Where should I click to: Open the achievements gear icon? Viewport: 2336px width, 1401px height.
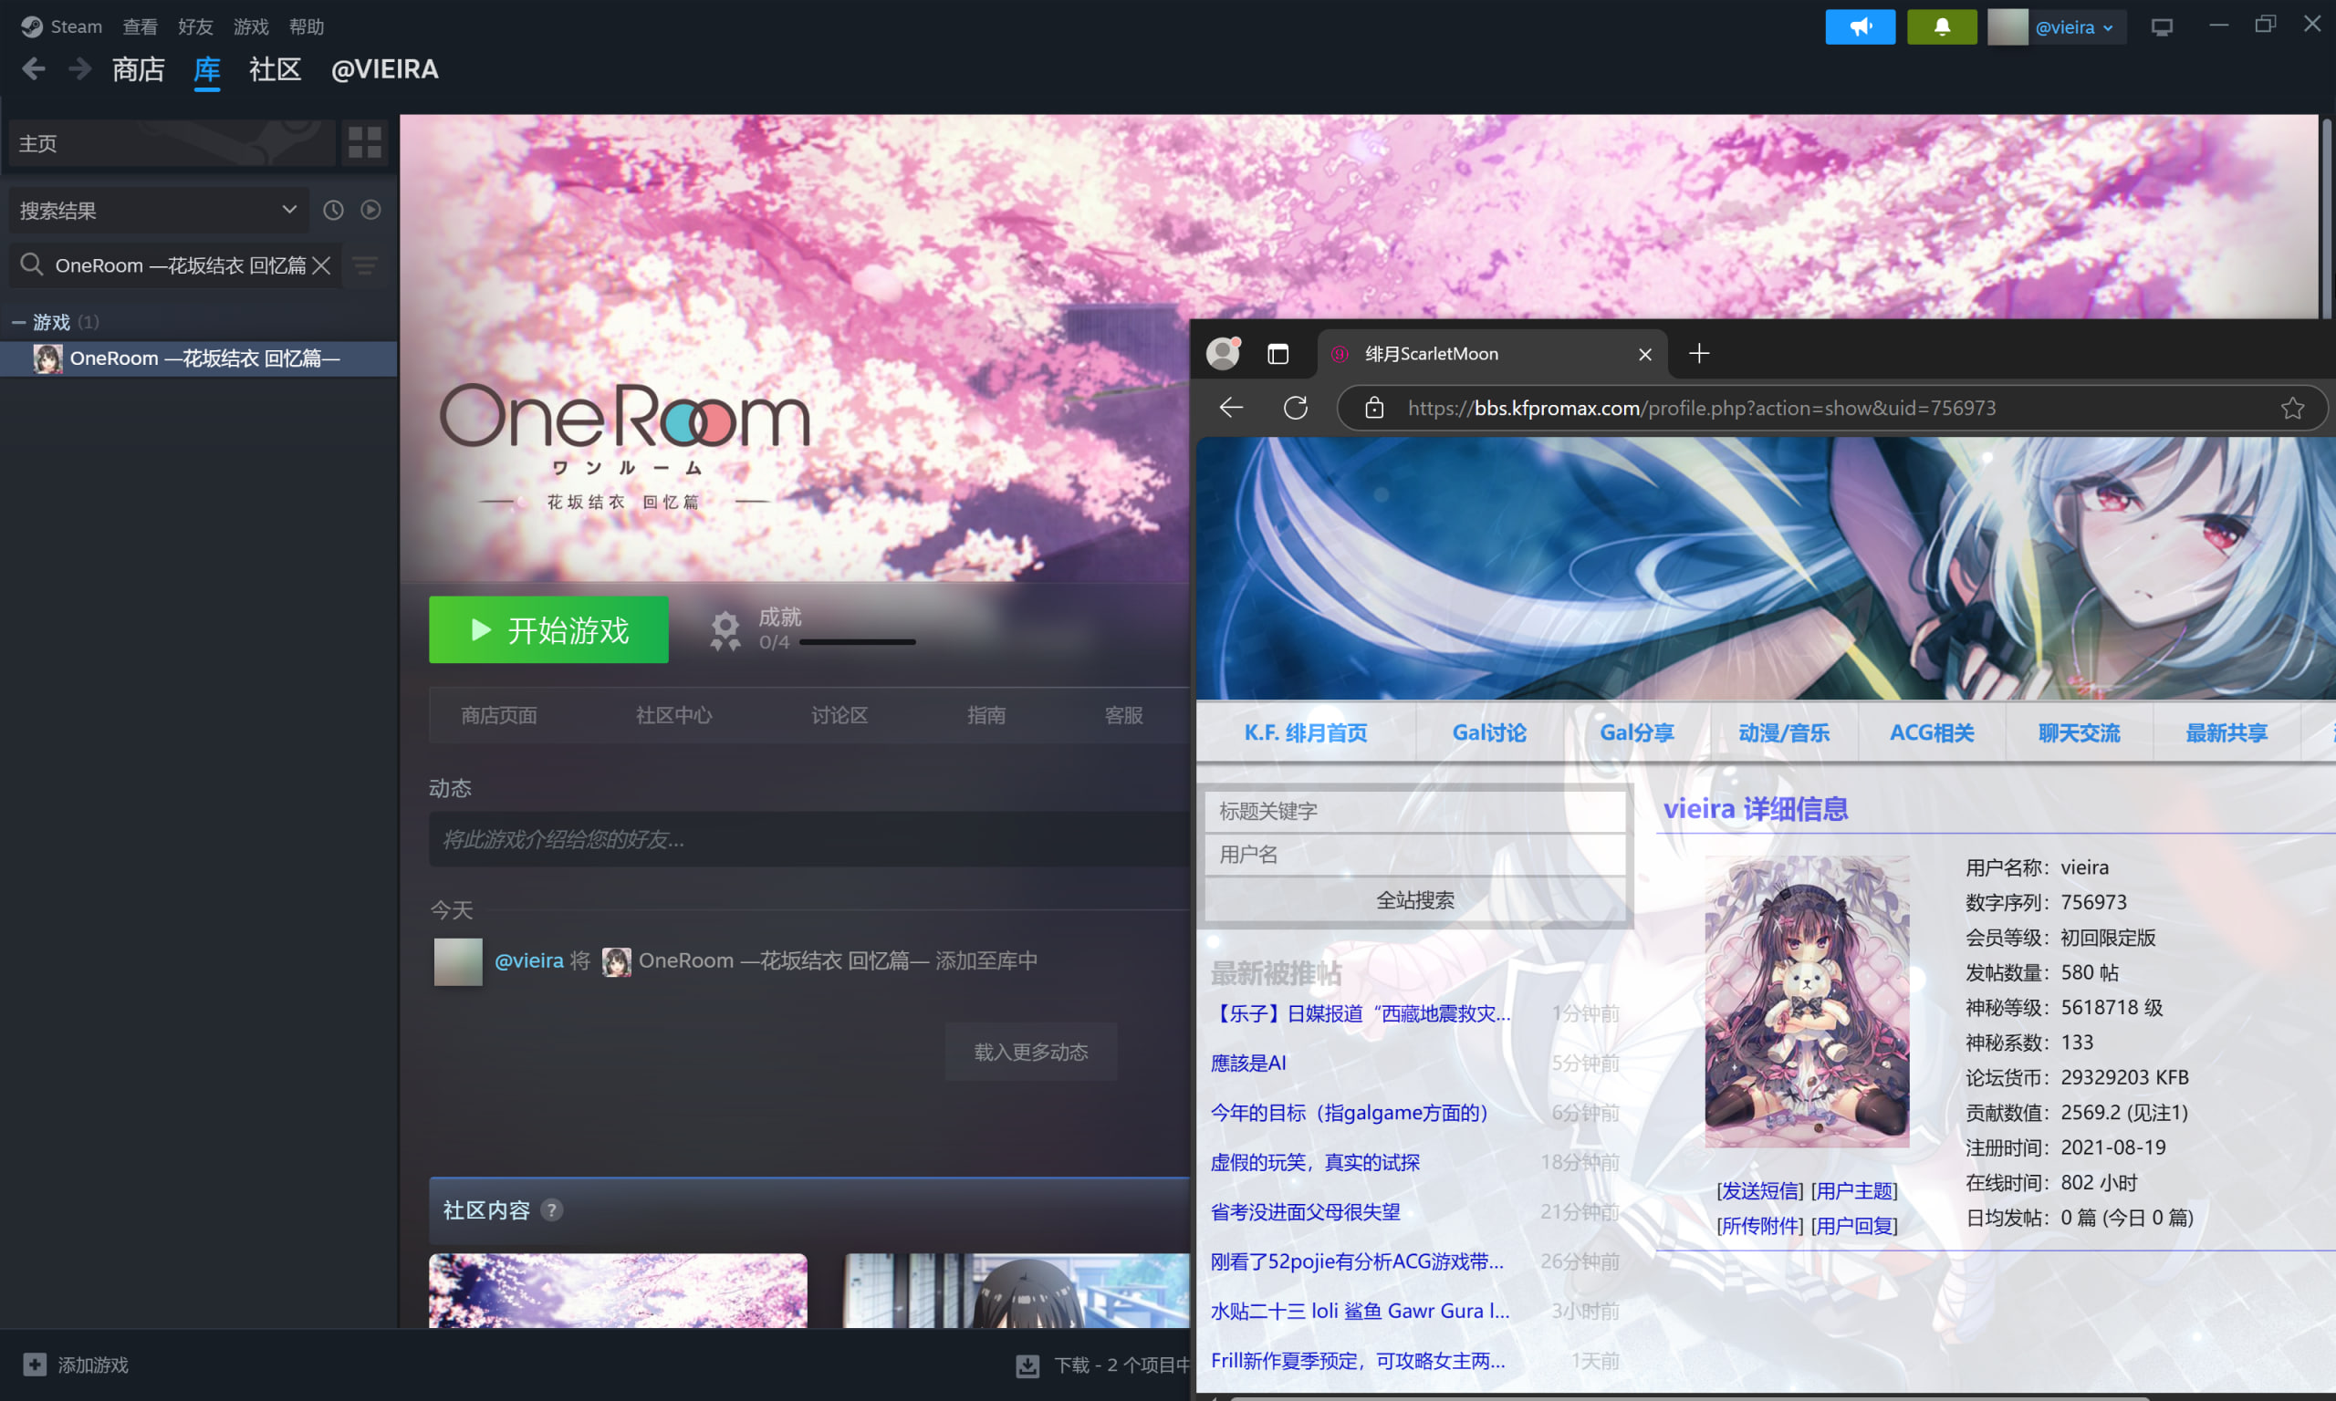tap(725, 629)
